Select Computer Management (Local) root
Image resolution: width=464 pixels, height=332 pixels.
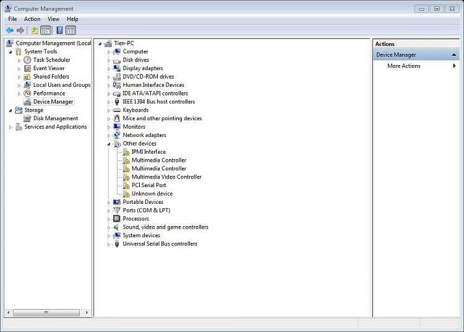click(53, 43)
